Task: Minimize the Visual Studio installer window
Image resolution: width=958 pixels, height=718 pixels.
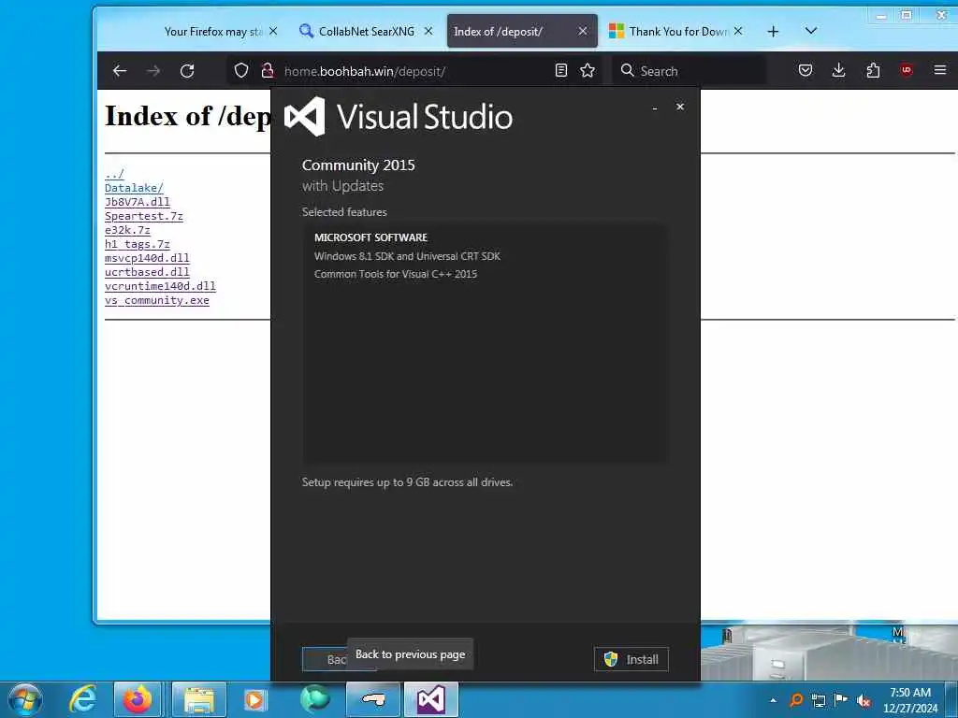Action: point(654,108)
